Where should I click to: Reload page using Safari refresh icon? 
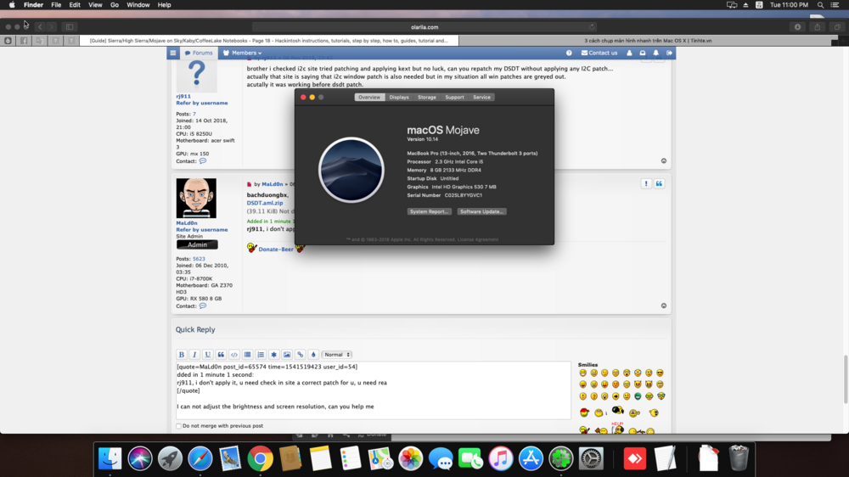coord(592,27)
